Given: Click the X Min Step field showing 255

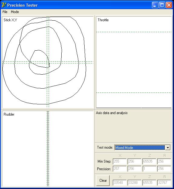Looking at the screenshot, I should (120, 161).
